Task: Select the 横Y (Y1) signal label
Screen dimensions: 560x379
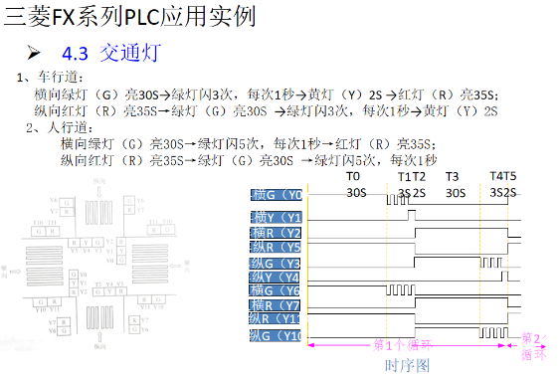Action: (277, 217)
